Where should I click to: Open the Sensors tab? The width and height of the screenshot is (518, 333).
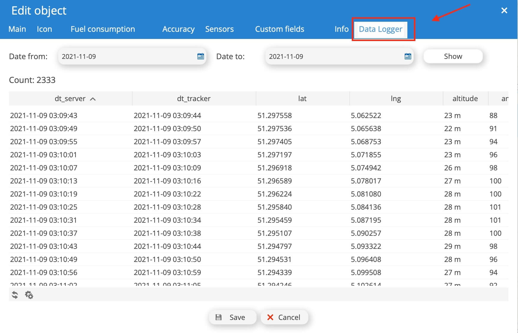point(219,29)
